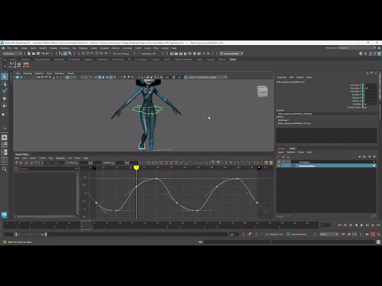This screenshot has width=382, height=286.
Task: Click the four-pane layout icon in left sidebar
Action: coord(4,145)
